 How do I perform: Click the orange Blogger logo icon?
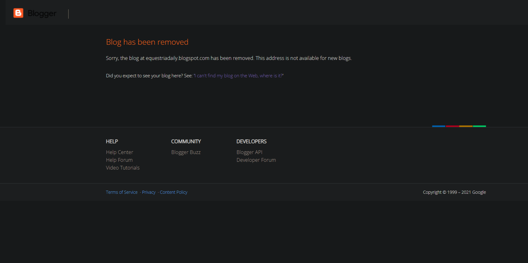(x=18, y=13)
